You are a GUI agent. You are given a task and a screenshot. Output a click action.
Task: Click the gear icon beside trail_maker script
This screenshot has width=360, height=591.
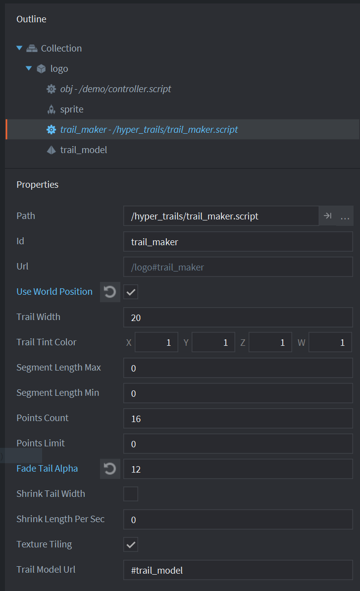click(x=51, y=130)
